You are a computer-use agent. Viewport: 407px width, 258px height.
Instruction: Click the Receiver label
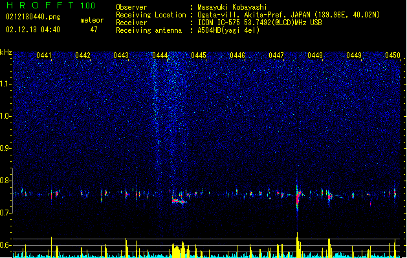[x=131, y=23]
